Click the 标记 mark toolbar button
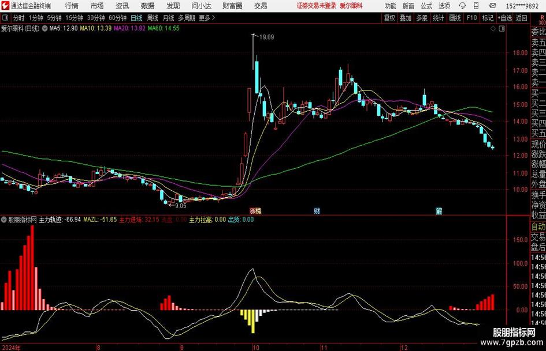Viewport: 546px width, 351px height. click(x=488, y=18)
